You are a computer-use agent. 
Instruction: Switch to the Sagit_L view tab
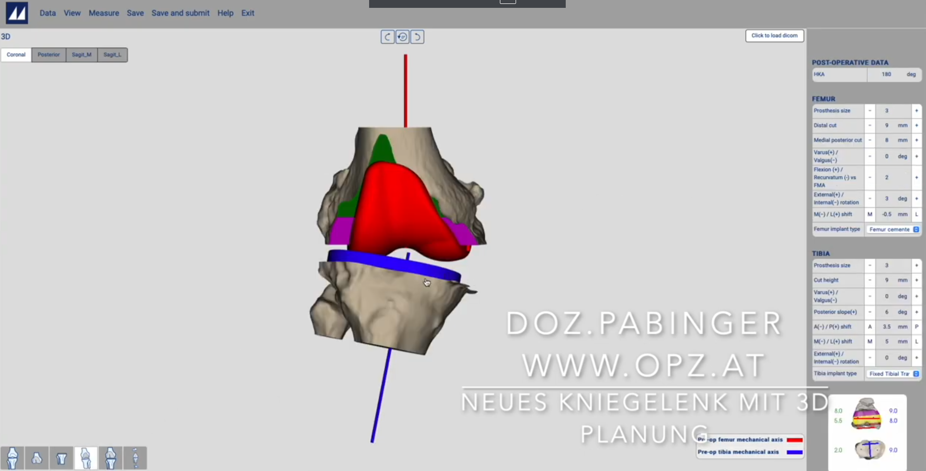[x=112, y=55]
